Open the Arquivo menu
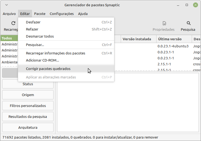201x141 pixels. [x=9, y=14]
